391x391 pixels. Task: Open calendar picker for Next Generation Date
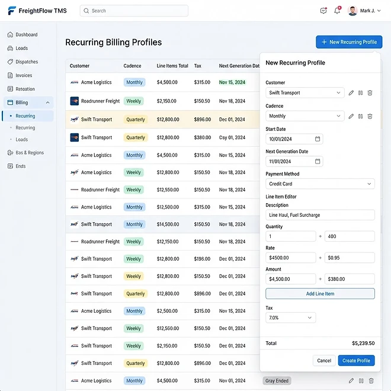pos(318,161)
